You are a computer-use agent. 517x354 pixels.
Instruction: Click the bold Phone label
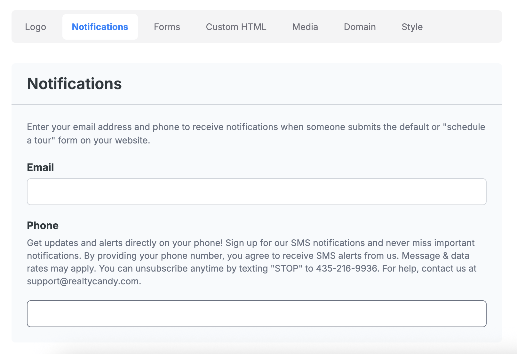point(43,226)
